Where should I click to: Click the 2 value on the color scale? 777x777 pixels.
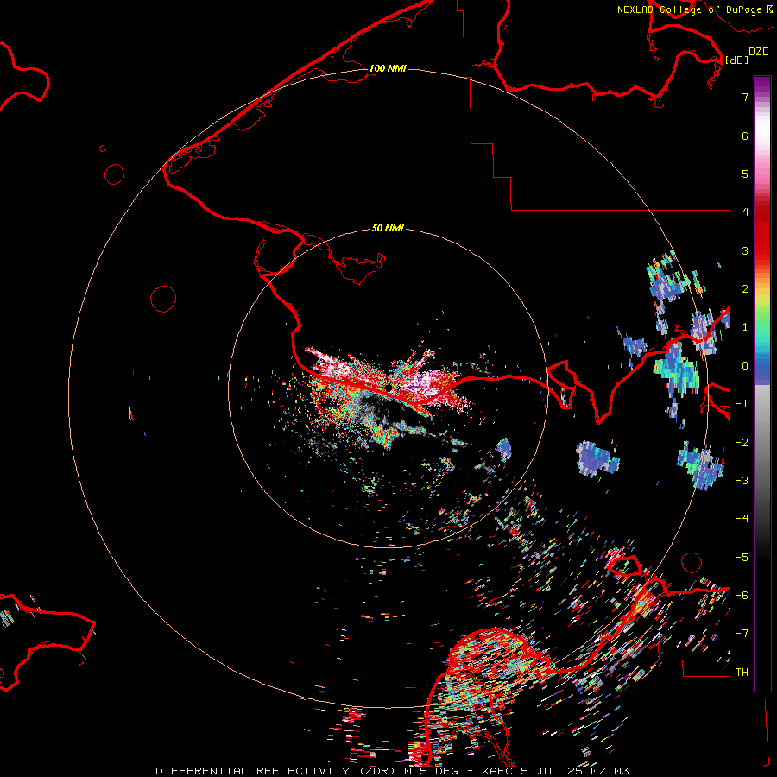(x=745, y=289)
